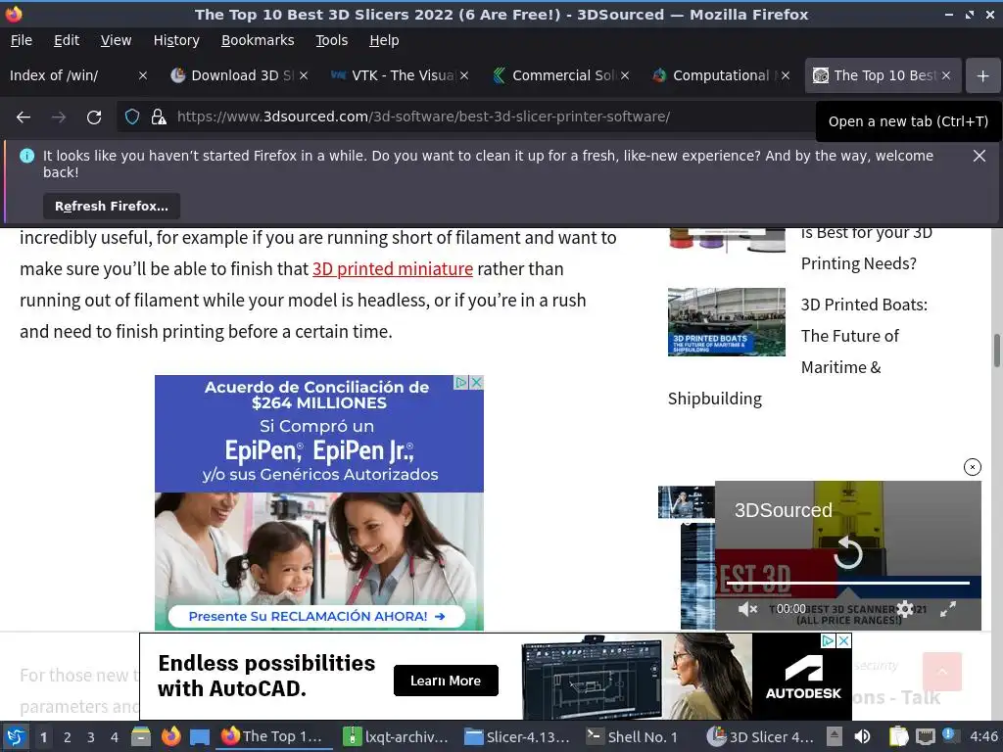Click the Refresh Firefox button
Viewport: 1003px width, 752px height.
(112, 207)
